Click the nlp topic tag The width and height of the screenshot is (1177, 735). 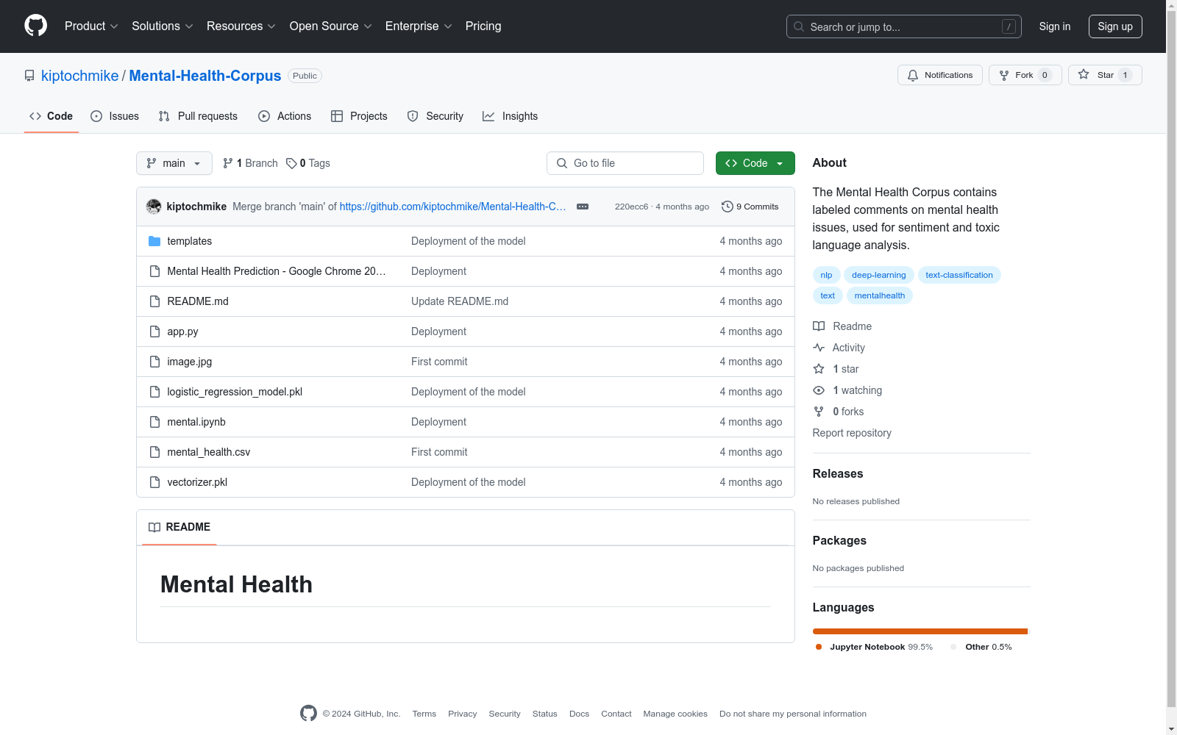tap(826, 275)
